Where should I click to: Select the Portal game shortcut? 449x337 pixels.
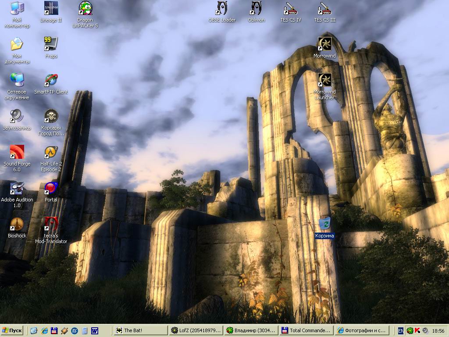pyautogui.click(x=51, y=192)
